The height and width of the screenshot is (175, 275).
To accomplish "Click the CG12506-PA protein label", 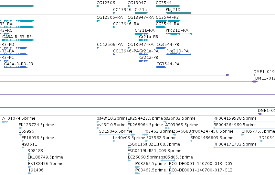I will 110,45.
